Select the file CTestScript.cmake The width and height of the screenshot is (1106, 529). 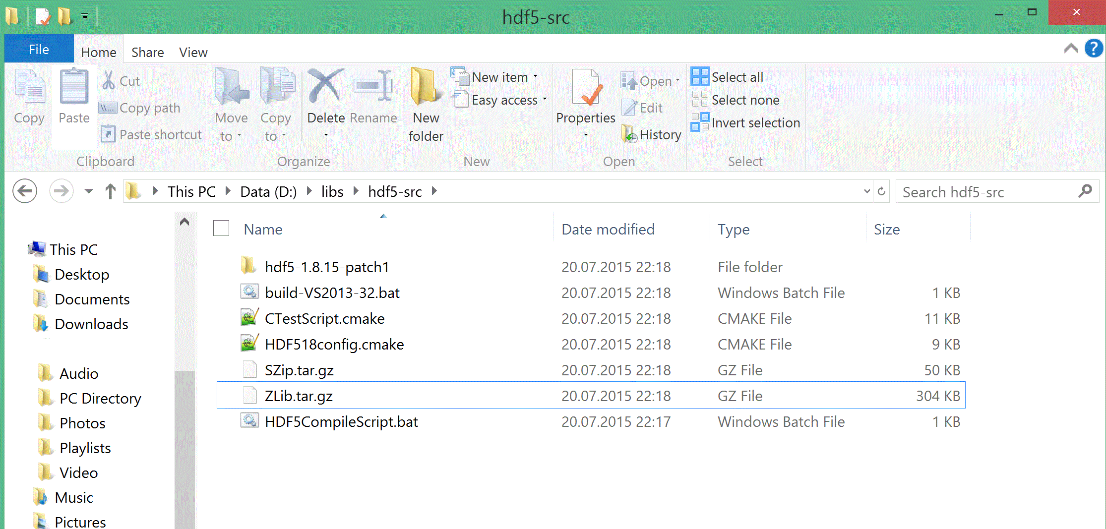tap(324, 319)
